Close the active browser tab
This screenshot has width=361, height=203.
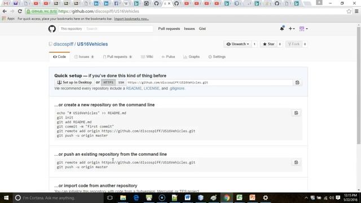click(169, 3)
